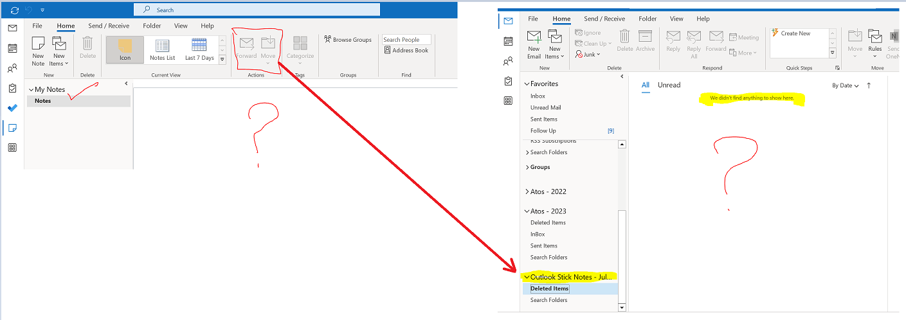Switch to Last 7 Days view
Viewport: 906px width, 320px height.
point(199,49)
